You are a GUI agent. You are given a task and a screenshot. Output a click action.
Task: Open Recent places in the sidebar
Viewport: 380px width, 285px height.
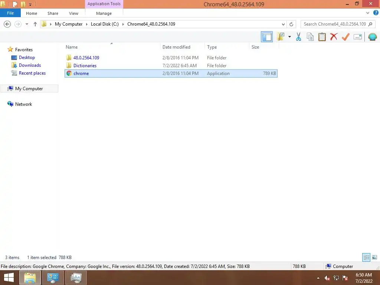32,73
